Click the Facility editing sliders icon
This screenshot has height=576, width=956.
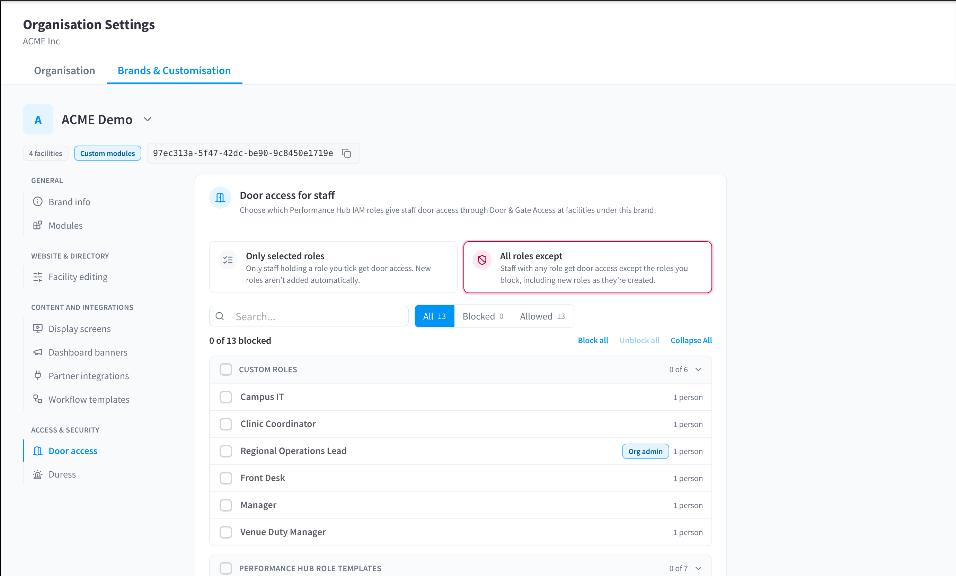(38, 277)
